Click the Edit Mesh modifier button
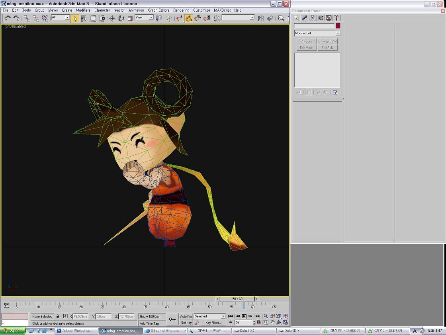 tap(306, 47)
